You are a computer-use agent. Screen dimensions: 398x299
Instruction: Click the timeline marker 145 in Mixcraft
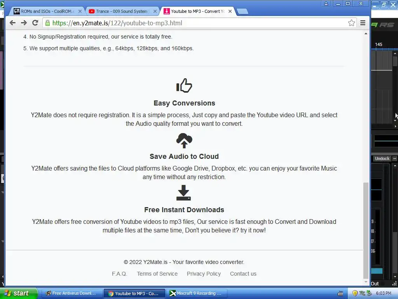tap(379, 44)
